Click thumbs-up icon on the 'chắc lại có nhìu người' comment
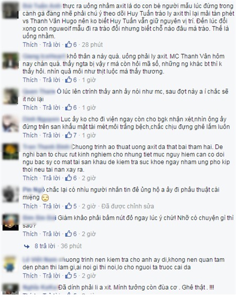 69,206
